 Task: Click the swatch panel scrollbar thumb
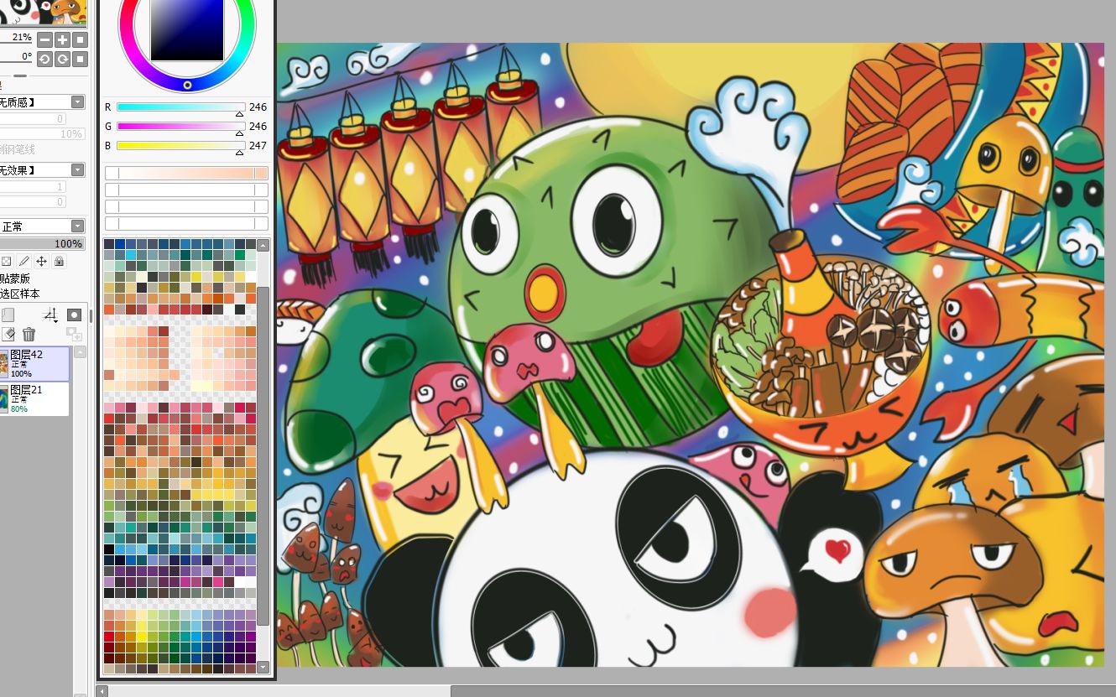263,455
